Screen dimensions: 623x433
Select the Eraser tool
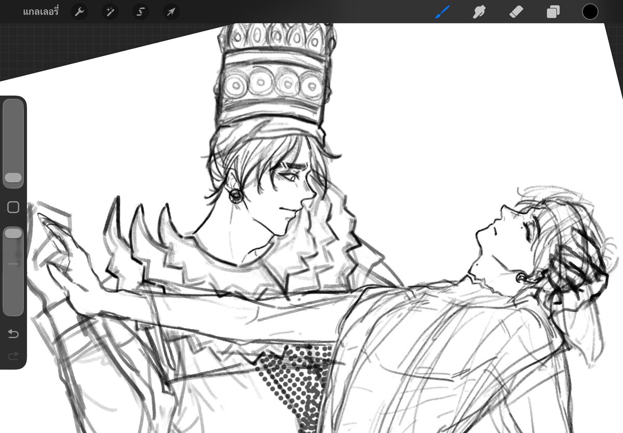[517, 11]
